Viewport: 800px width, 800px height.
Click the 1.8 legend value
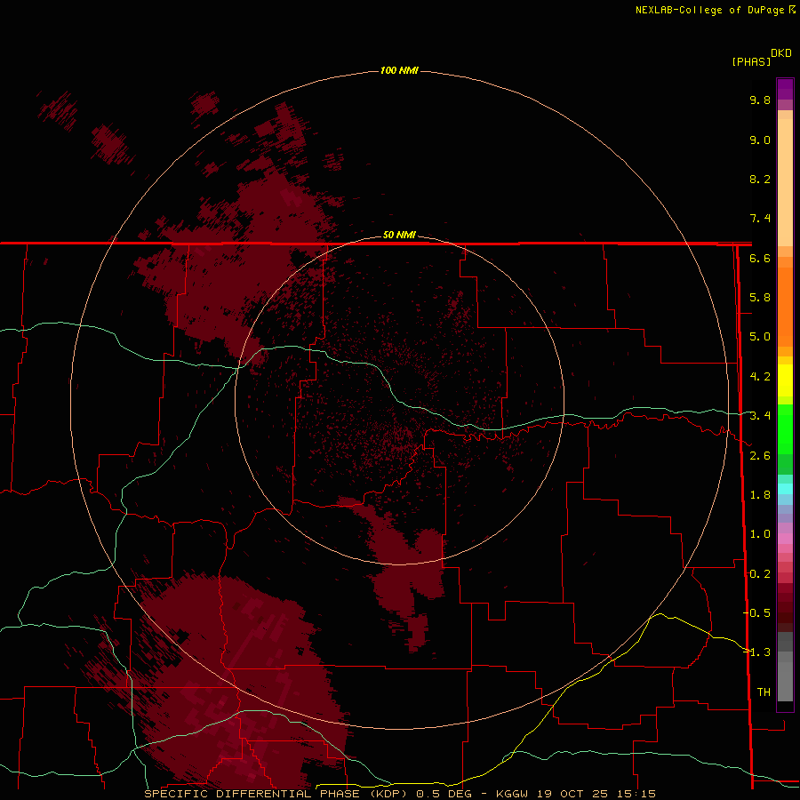(x=760, y=495)
